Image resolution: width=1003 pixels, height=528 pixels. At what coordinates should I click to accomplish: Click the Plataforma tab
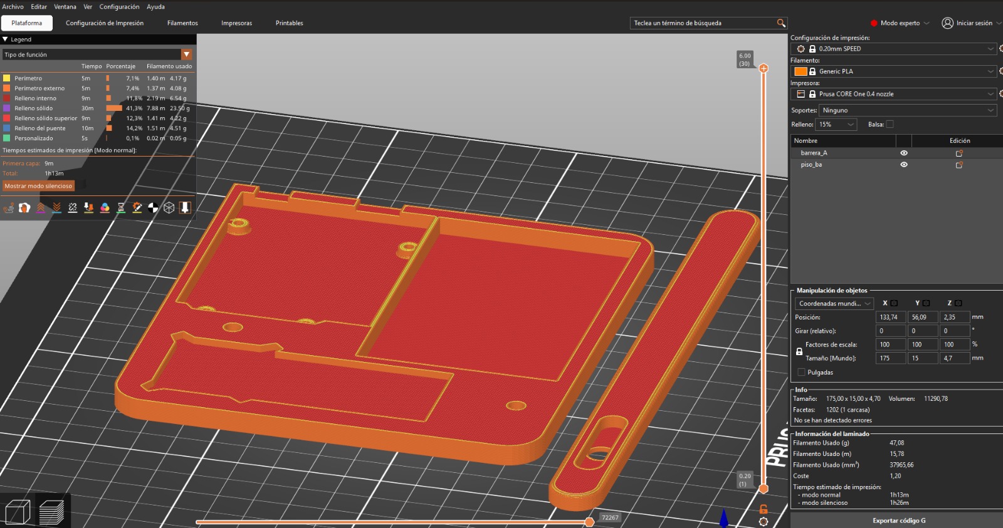(27, 23)
